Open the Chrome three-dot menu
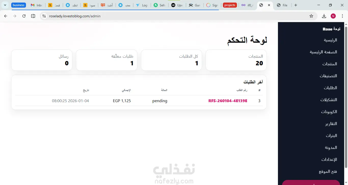348x185 pixels. (x=342, y=16)
